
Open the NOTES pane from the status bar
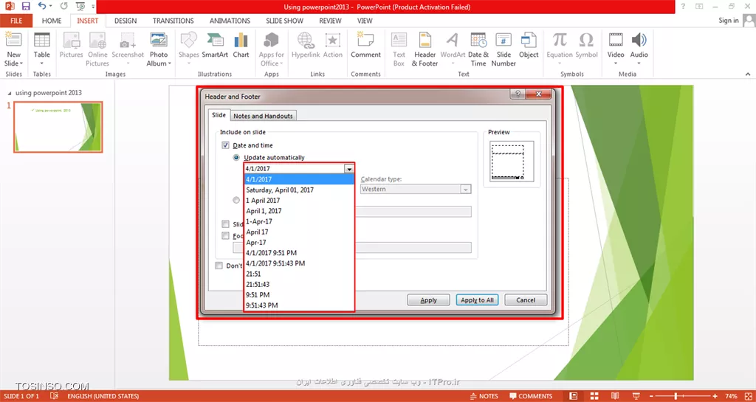(x=484, y=396)
